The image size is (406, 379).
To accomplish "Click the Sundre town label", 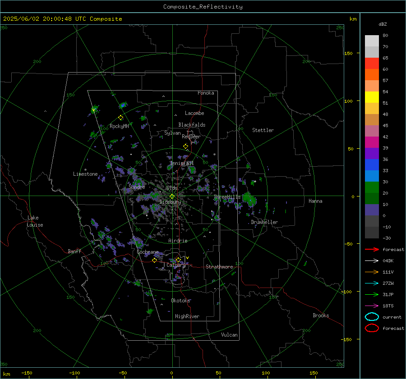I will [137, 187].
